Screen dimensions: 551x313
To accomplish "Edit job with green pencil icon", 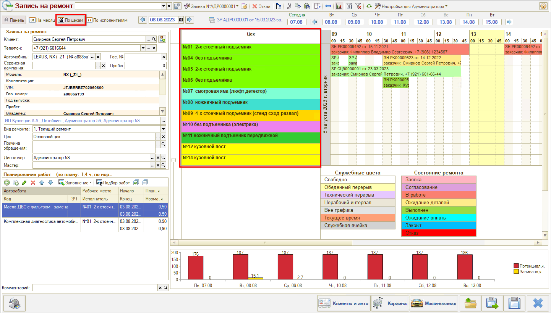I will pyautogui.click(x=24, y=182).
